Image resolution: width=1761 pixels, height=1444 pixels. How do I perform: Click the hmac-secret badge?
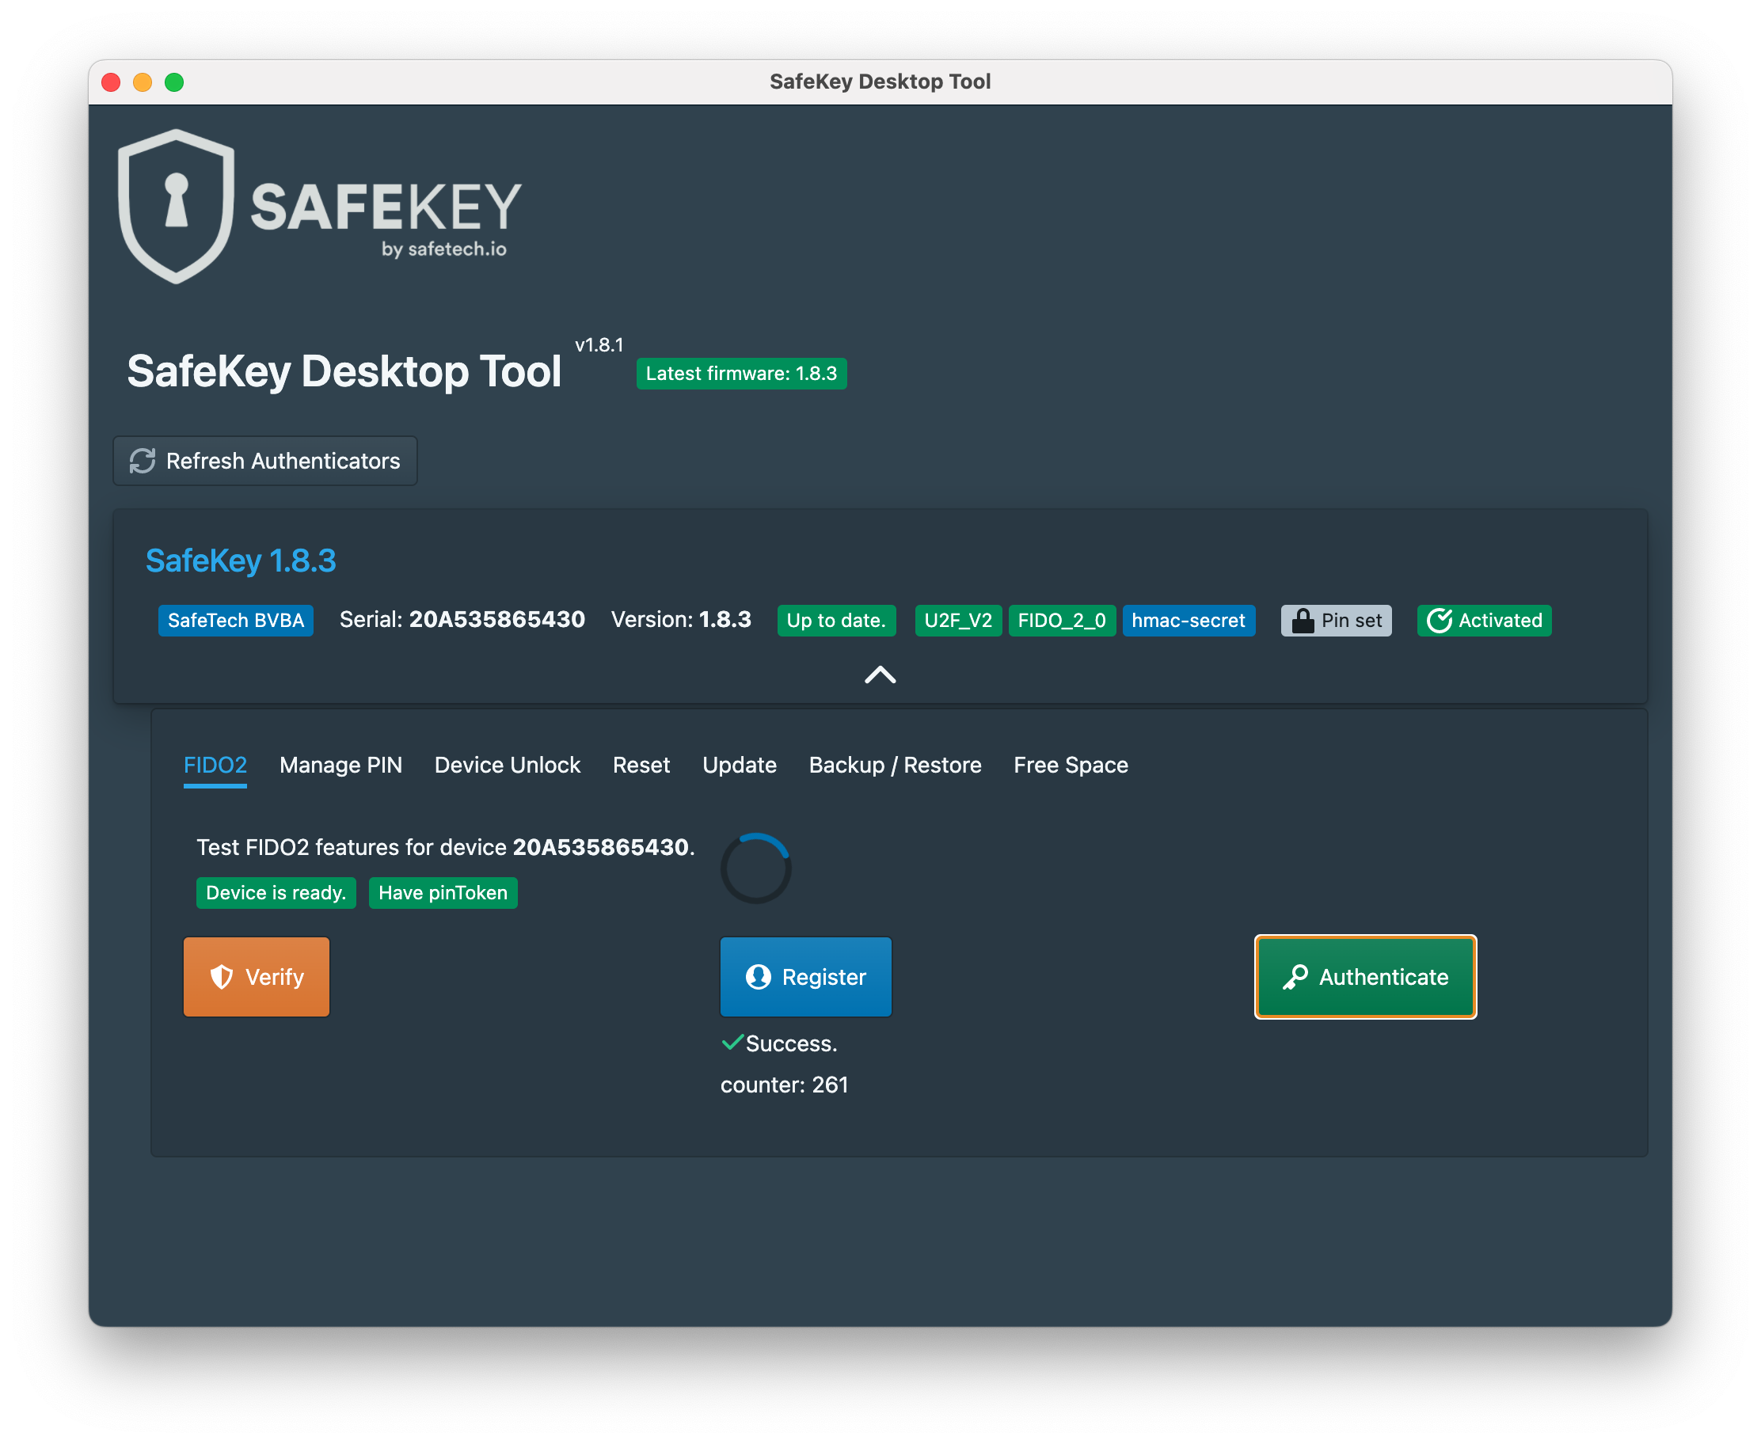[1187, 621]
